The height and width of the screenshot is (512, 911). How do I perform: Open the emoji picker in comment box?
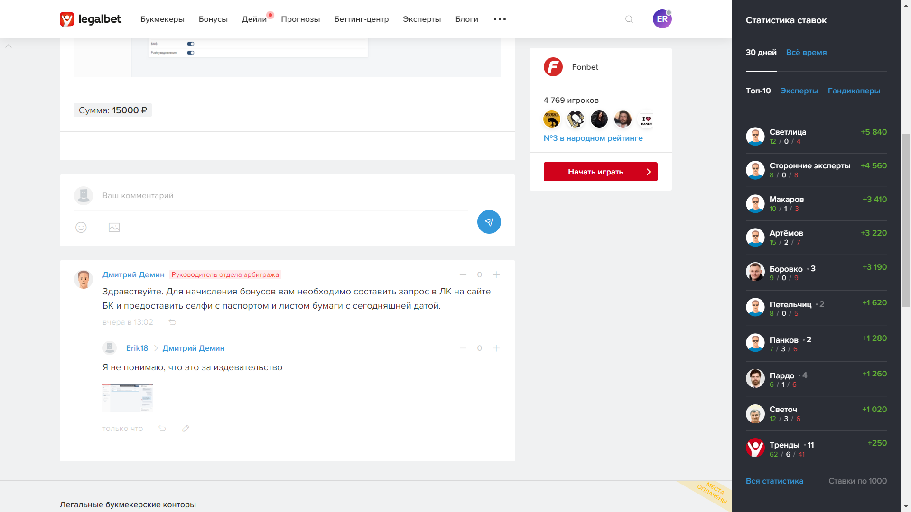[x=81, y=228]
